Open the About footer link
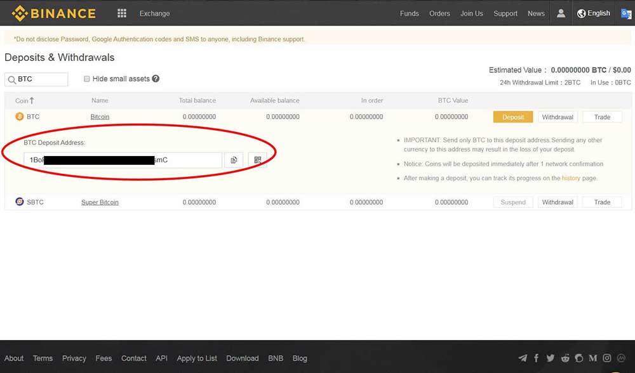 coord(14,358)
